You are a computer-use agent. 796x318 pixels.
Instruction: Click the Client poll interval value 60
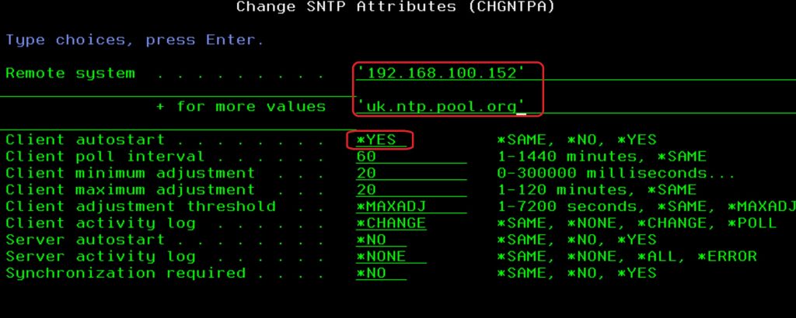coord(367,157)
